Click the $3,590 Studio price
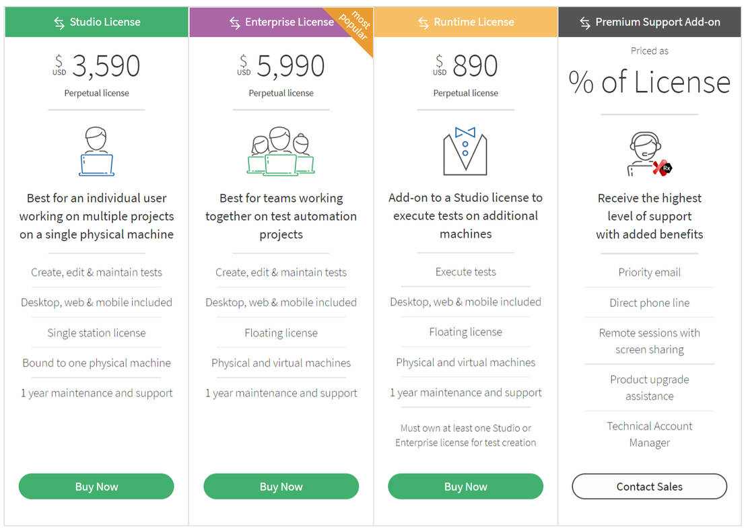The image size is (746, 531). (106, 66)
